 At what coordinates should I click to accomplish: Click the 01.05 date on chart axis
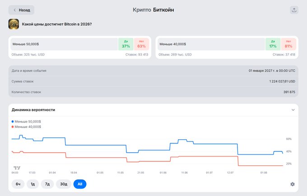point(100,173)
